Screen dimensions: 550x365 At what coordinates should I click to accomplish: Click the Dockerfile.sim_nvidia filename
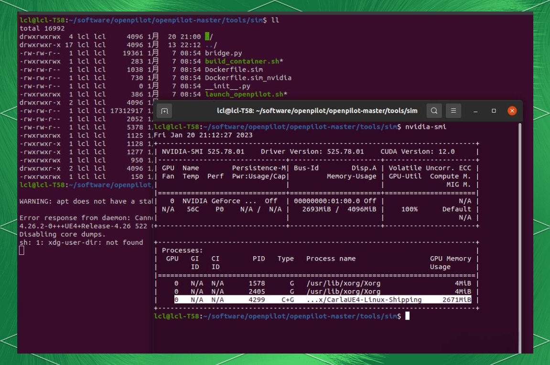click(248, 78)
